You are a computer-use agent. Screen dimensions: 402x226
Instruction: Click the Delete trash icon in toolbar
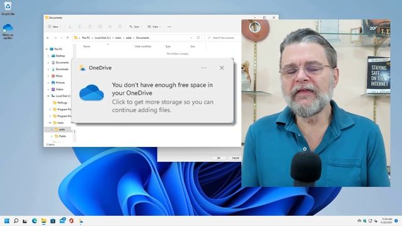pyautogui.click(x=120, y=26)
